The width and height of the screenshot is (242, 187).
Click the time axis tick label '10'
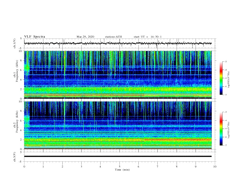pyautogui.click(x=215, y=167)
